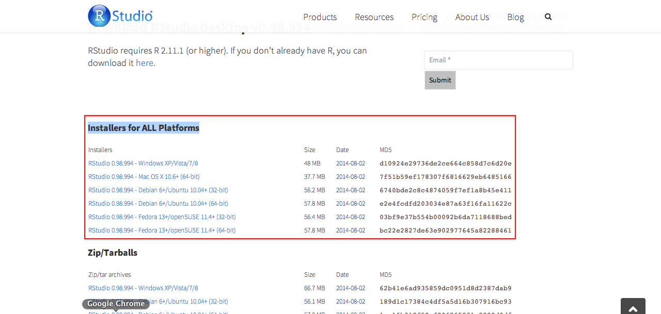This screenshot has width=661, height=314.
Task: Click the 'Installers for ALL Platforms' heading
Action: click(144, 128)
